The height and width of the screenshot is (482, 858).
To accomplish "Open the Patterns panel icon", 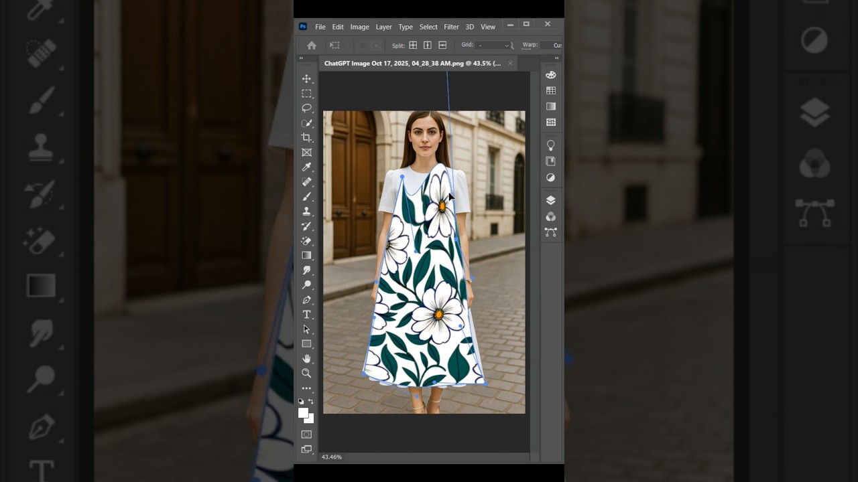I will point(551,123).
